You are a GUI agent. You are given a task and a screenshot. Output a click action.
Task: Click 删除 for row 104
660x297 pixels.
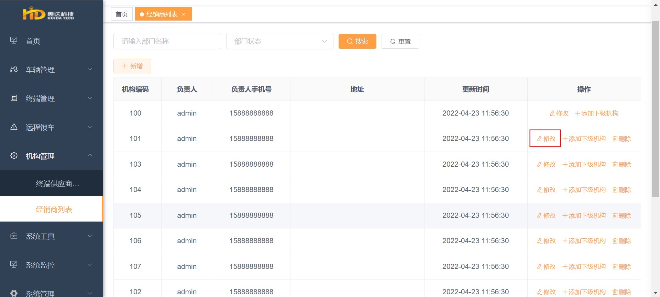(x=622, y=190)
